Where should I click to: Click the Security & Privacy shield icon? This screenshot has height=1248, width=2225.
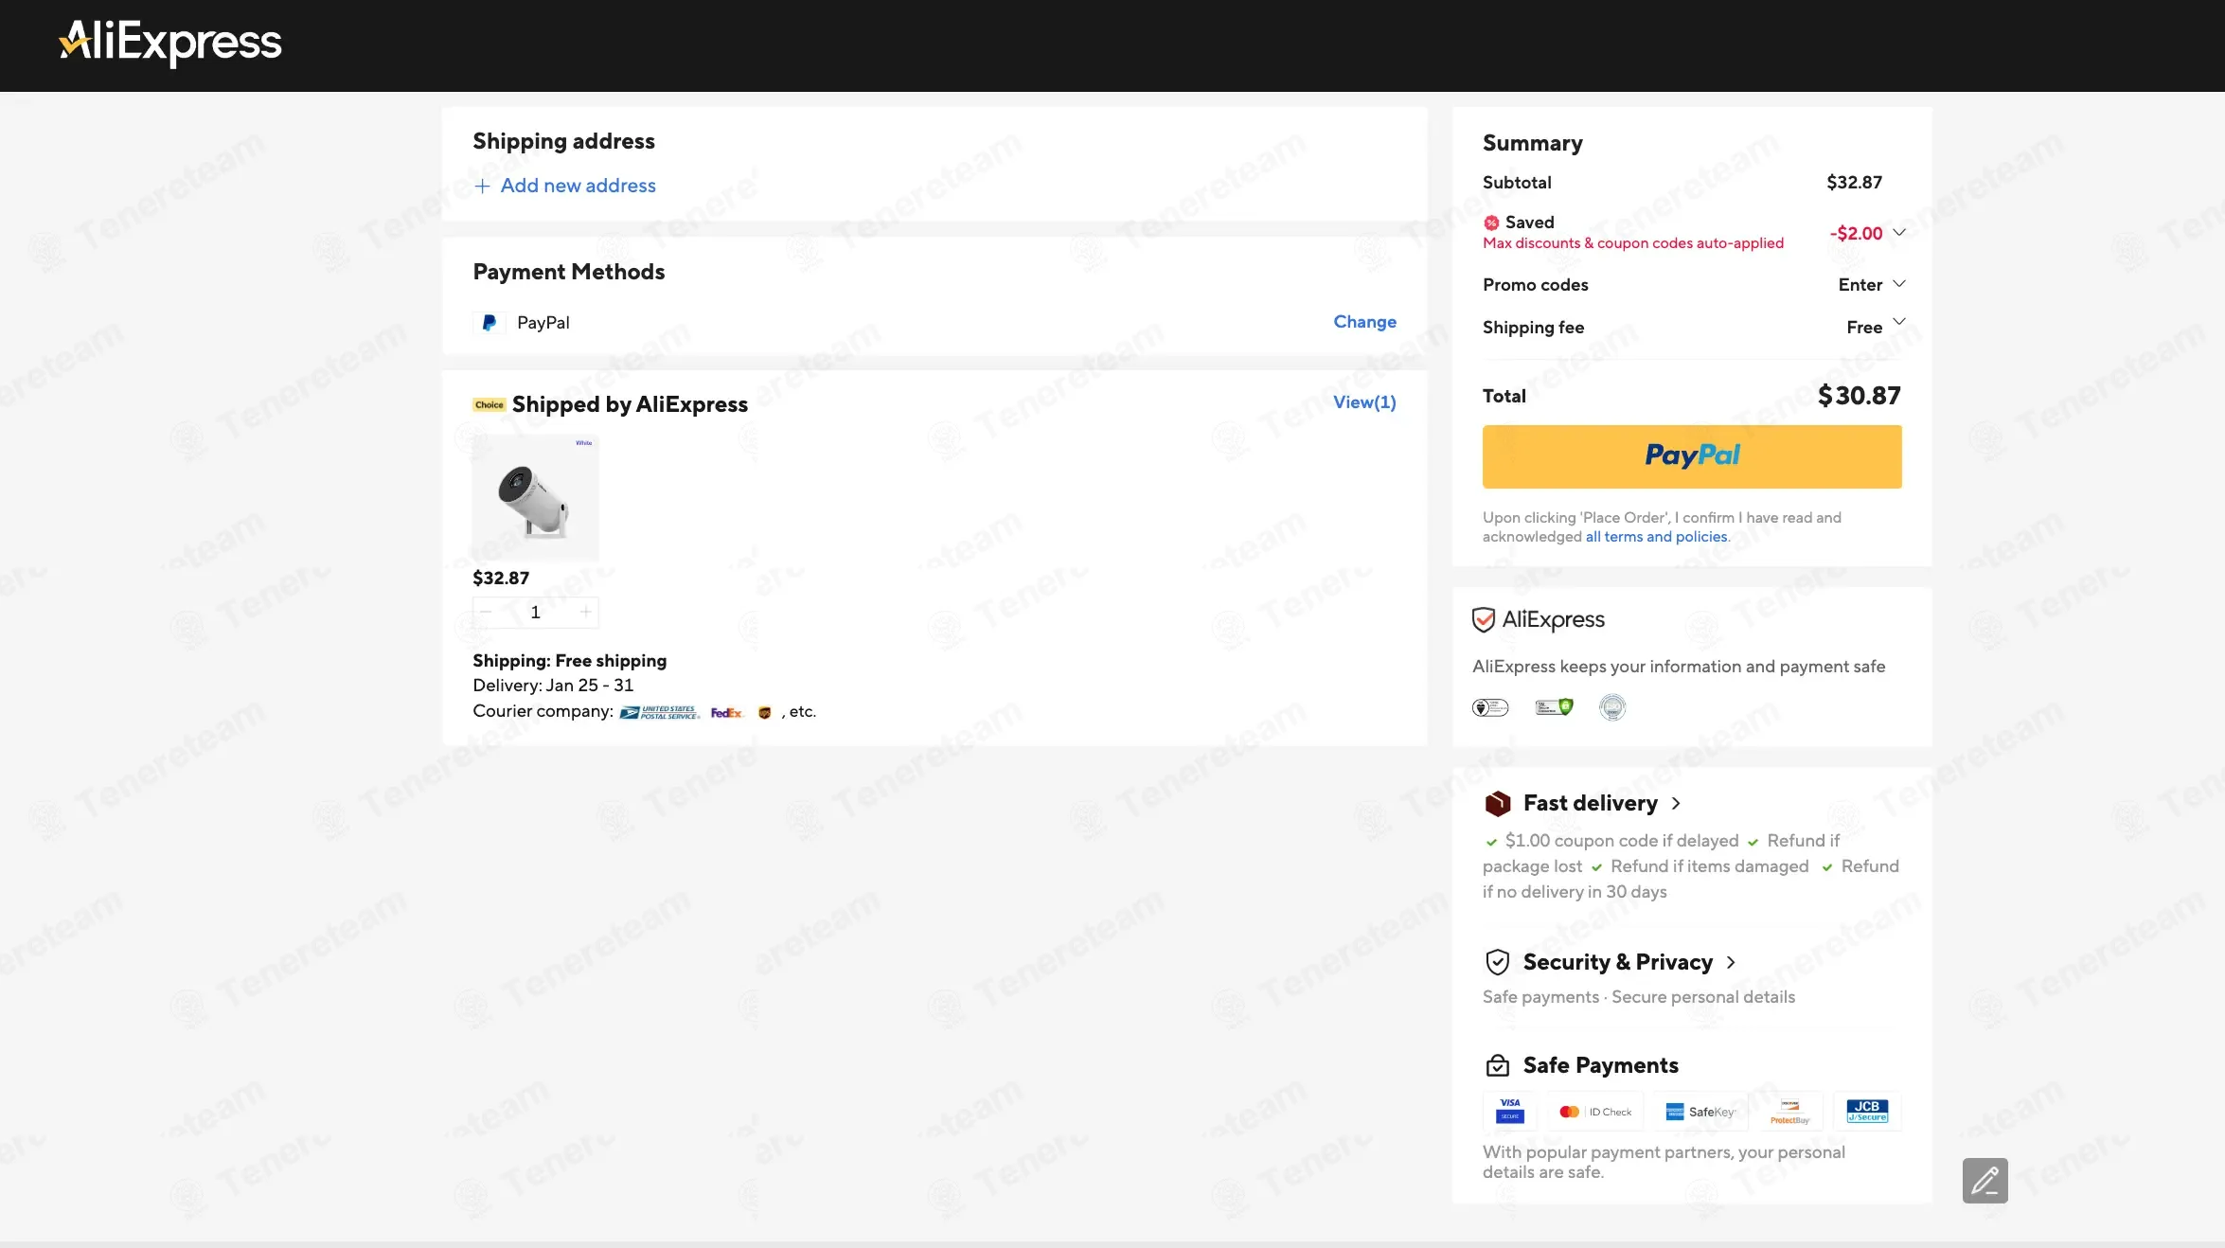pos(1498,962)
